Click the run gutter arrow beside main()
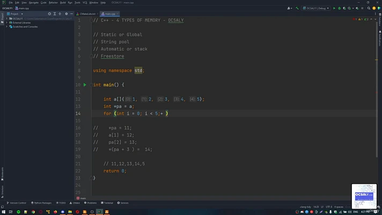The height and width of the screenshot is (215, 382). click(85, 85)
